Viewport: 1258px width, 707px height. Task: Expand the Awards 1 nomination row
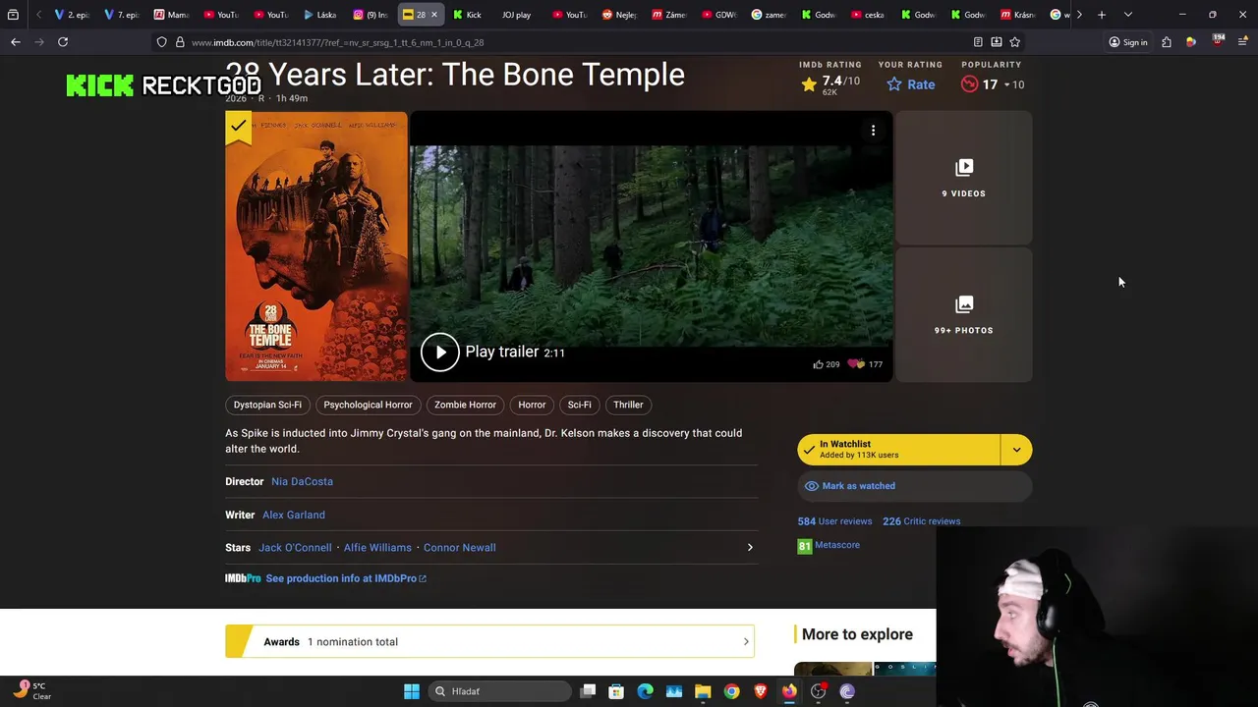point(489,642)
